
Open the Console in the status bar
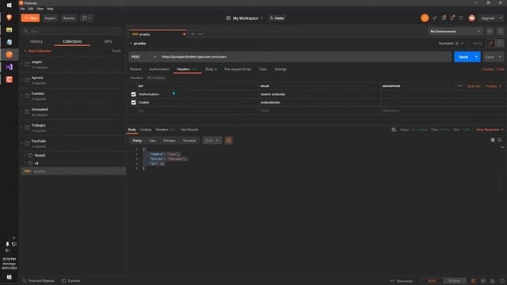click(x=71, y=281)
